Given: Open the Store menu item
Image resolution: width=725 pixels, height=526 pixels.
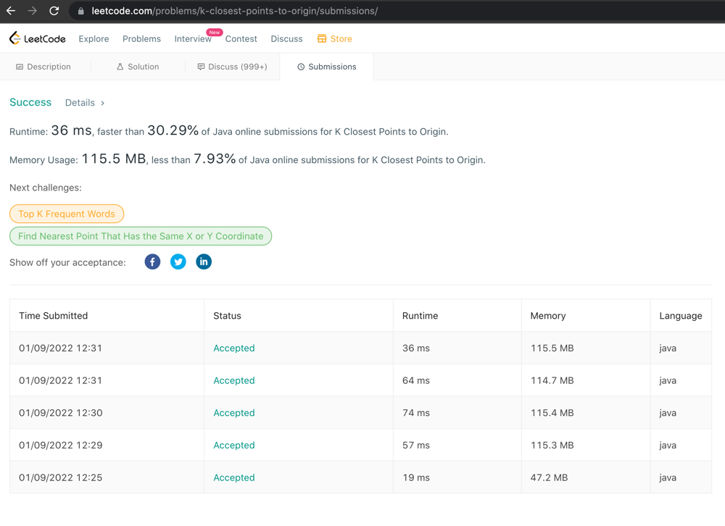Looking at the screenshot, I should point(335,39).
